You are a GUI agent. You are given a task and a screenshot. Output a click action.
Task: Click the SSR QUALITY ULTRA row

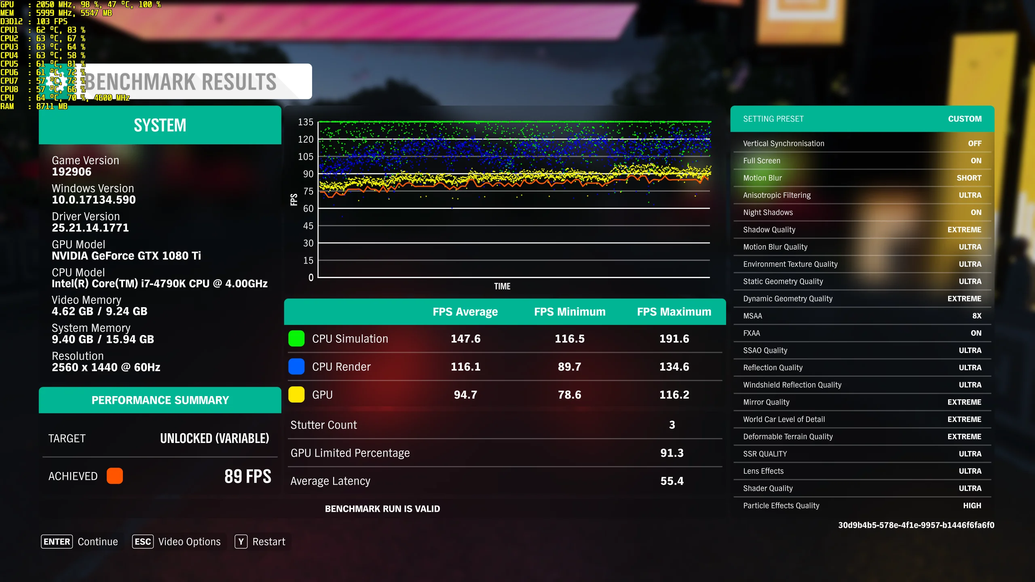pyautogui.click(x=862, y=454)
